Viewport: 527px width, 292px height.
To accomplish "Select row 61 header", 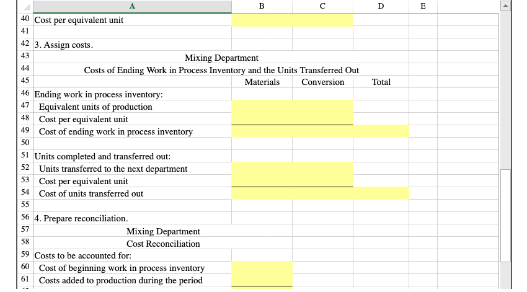I will (x=25, y=279).
